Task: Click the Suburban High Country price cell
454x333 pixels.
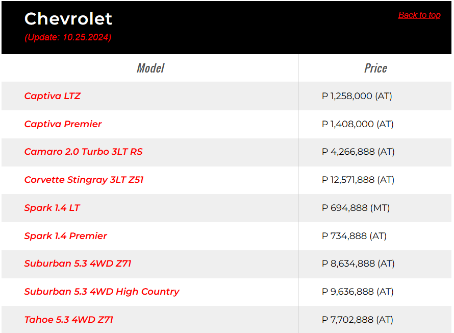Action: coord(358,292)
